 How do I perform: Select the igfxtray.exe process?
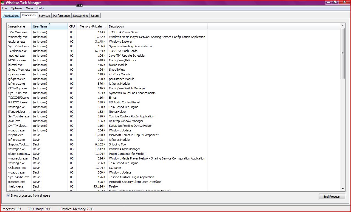(x=16, y=74)
